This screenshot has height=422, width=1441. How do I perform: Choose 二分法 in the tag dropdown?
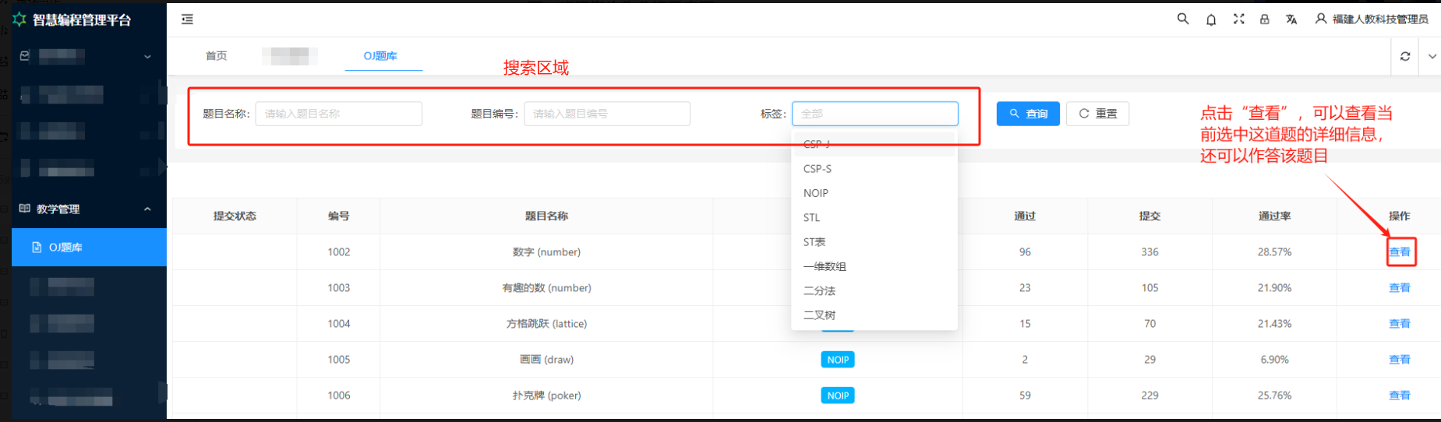click(x=819, y=291)
